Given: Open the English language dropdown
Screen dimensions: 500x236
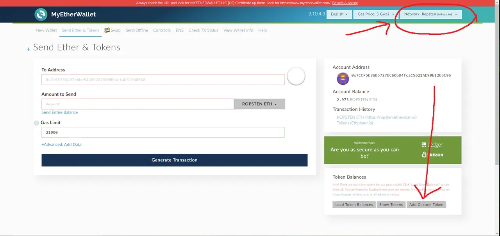Looking at the screenshot, I should [x=339, y=14].
